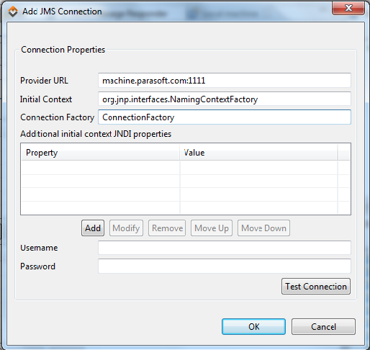Cancel the JMS connection dialog
The image size is (370, 350).
(x=323, y=326)
